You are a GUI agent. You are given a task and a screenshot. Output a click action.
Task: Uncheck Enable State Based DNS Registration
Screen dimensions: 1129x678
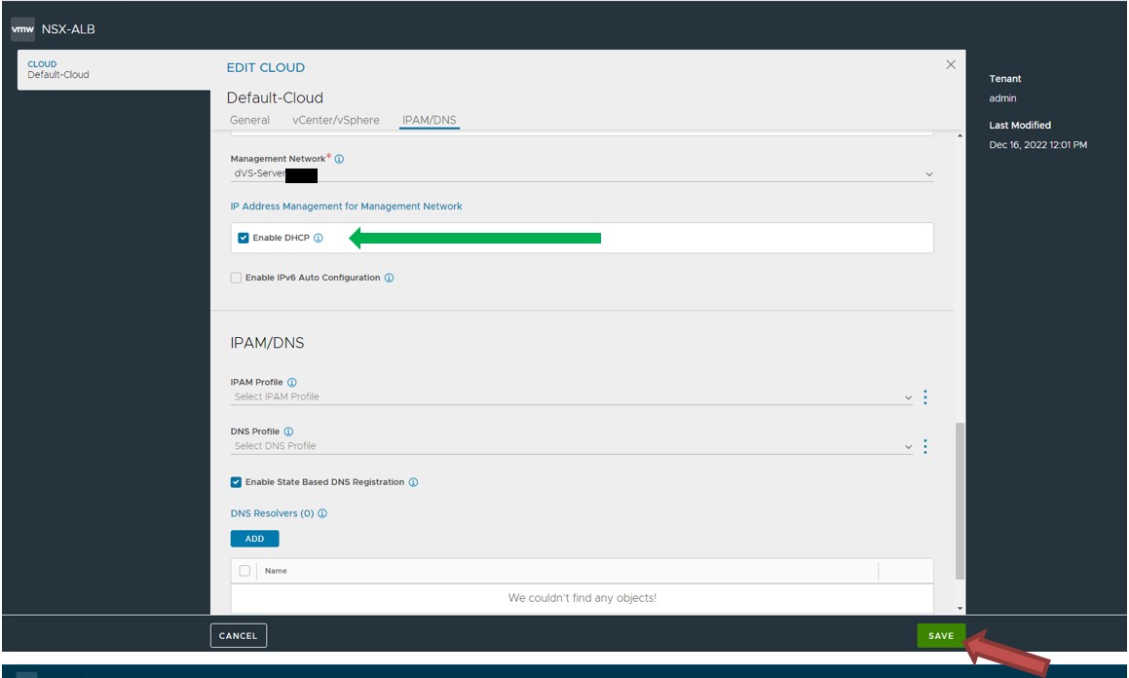click(236, 482)
